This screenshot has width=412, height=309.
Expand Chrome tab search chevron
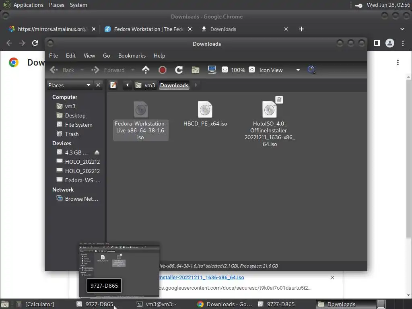[402, 29]
